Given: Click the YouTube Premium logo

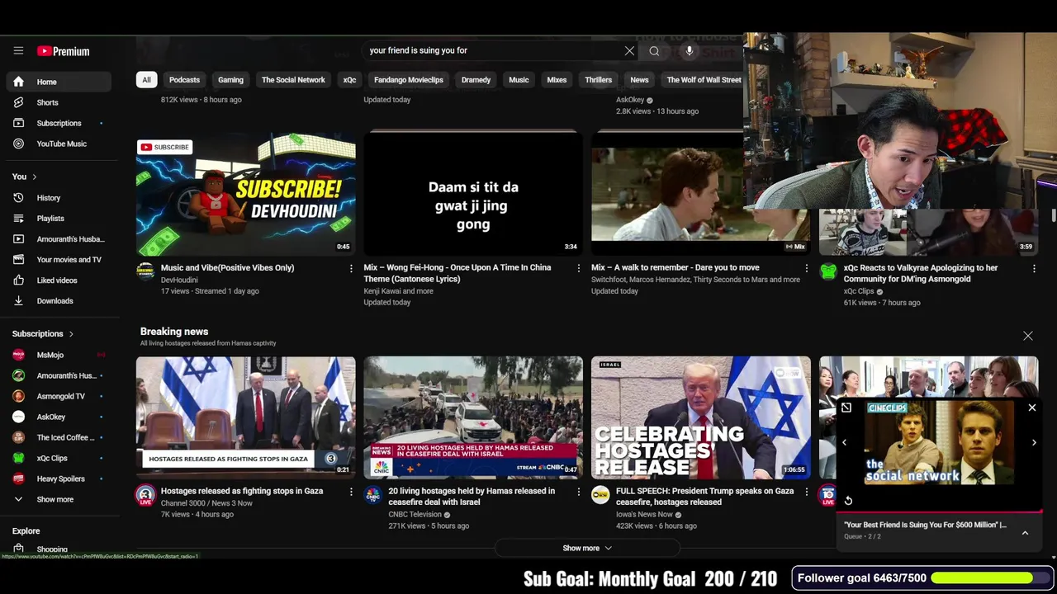Looking at the screenshot, I should (x=63, y=51).
